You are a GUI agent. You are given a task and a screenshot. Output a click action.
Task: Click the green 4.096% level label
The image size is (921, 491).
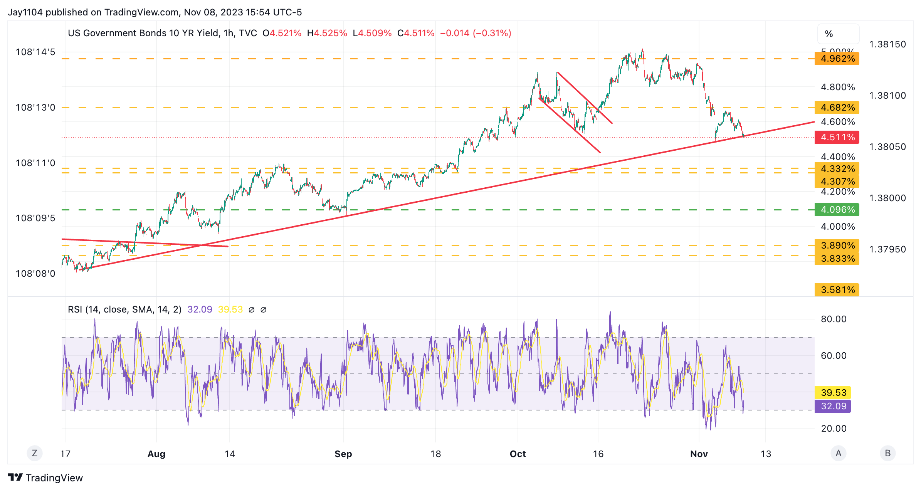tap(837, 210)
